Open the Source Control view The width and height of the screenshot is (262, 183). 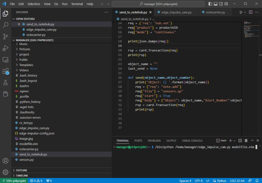[6, 37]
